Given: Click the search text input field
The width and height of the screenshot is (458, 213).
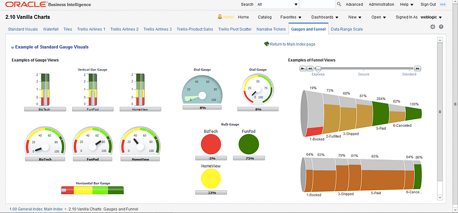Looking at the screenshot, I should point(317,5).
